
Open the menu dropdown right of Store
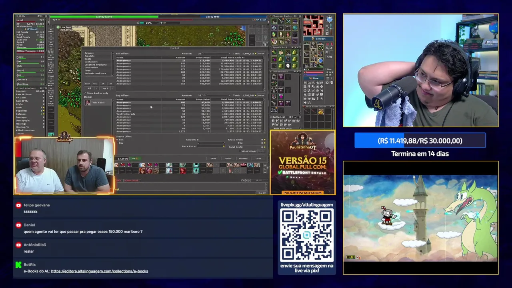[x=329, y=78]
